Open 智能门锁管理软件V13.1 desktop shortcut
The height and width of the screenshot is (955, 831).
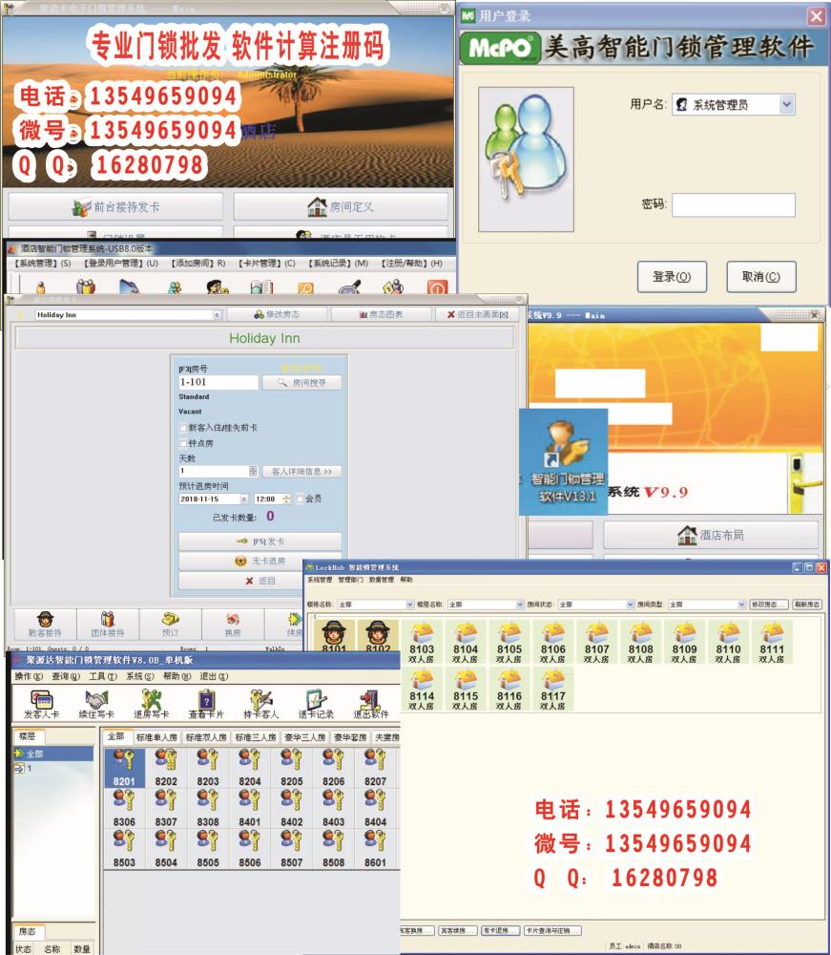(x=564, y=461)
